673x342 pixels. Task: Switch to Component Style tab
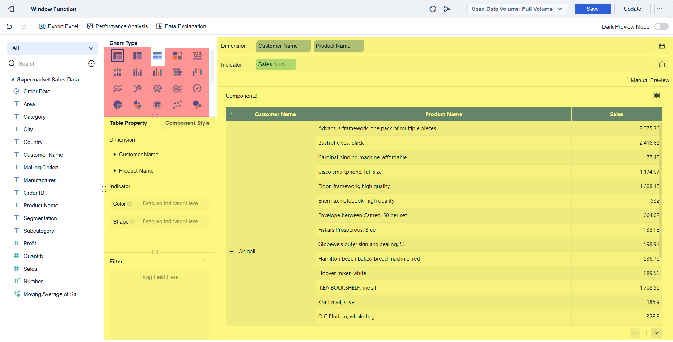click(187, 123)
